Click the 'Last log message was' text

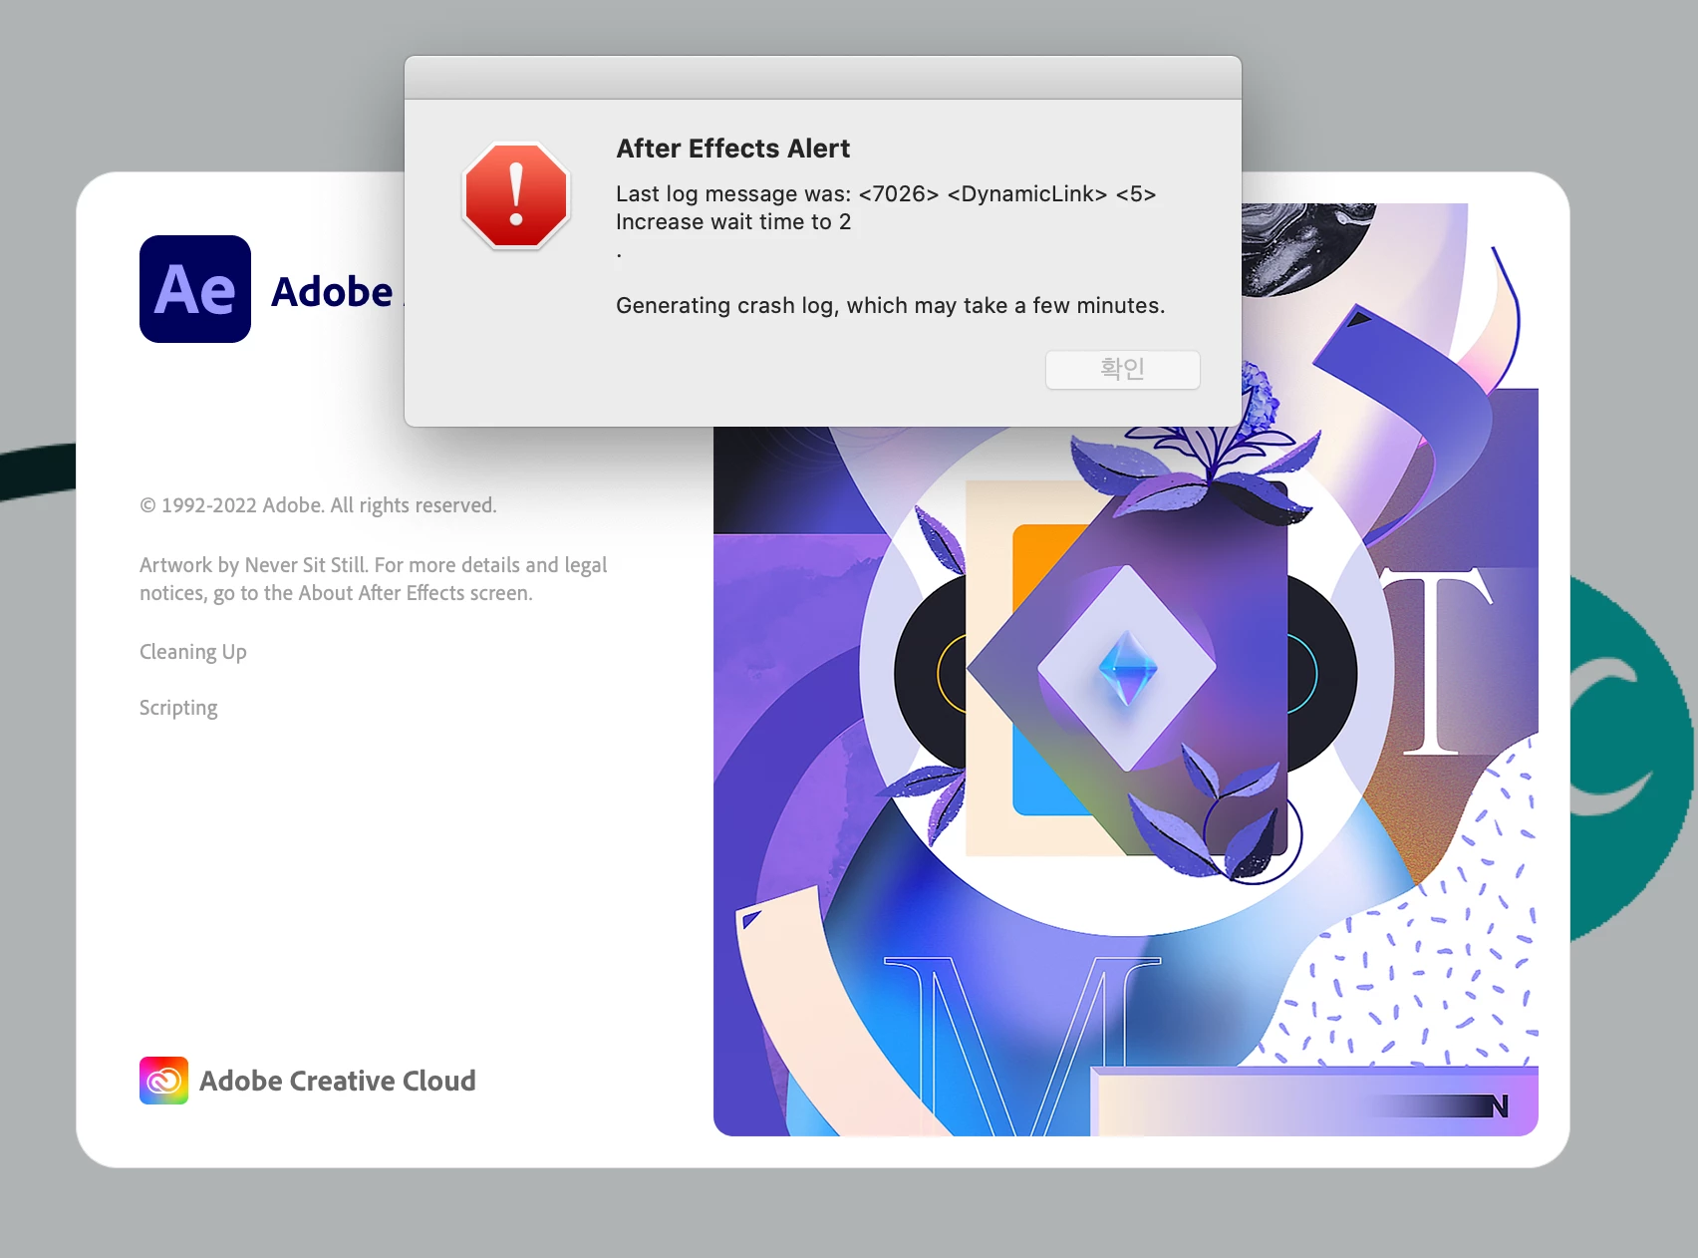coord(733,193)
